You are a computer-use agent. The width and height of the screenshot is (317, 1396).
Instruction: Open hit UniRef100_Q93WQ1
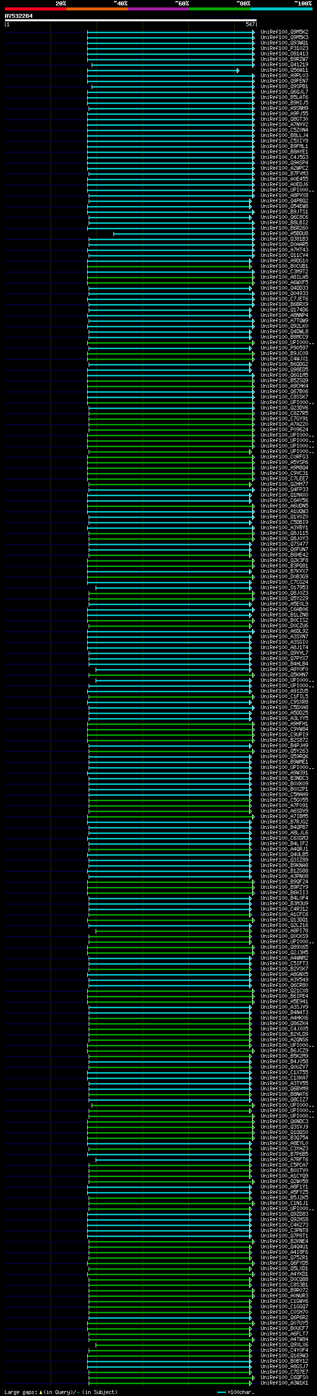click(x=284, y=43)
